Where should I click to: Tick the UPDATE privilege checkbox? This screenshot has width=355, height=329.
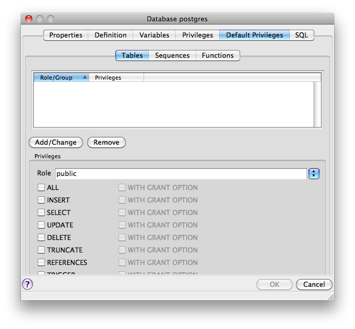[x=41, y=225]
